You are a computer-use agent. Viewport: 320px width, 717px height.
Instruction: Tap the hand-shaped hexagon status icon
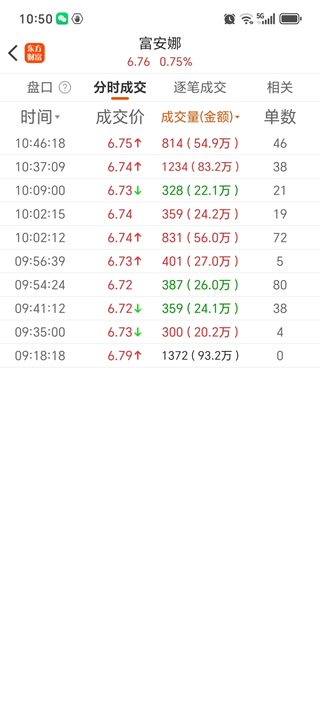pos(77,19)
